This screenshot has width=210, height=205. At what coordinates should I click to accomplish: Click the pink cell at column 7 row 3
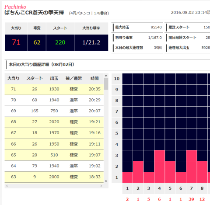(192, 156)
